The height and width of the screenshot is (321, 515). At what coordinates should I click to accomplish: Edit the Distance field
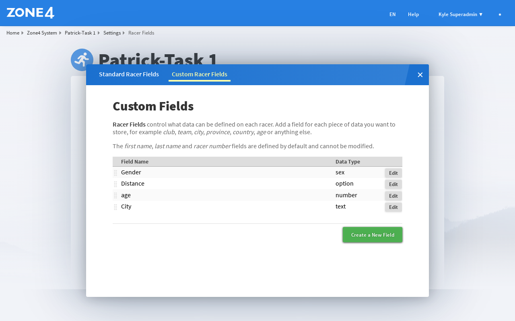tap(393, 184)
